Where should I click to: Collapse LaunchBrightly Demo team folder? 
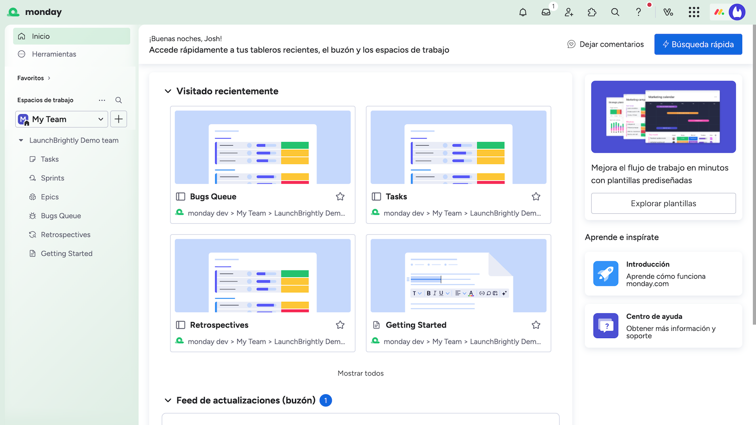[x=21, y=140]
